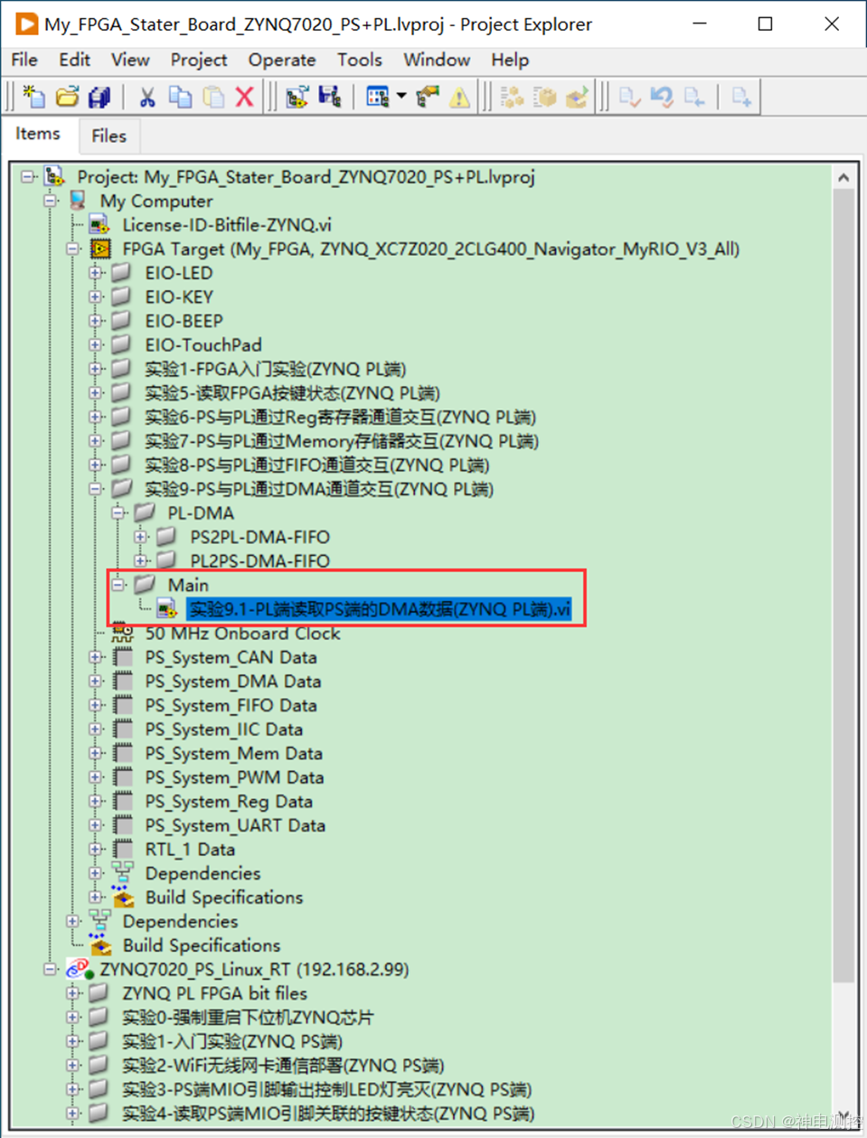Select PS_System_FIFO Data item
The width and height of the screenshot is (867, 1138).
tap(231, 705)
